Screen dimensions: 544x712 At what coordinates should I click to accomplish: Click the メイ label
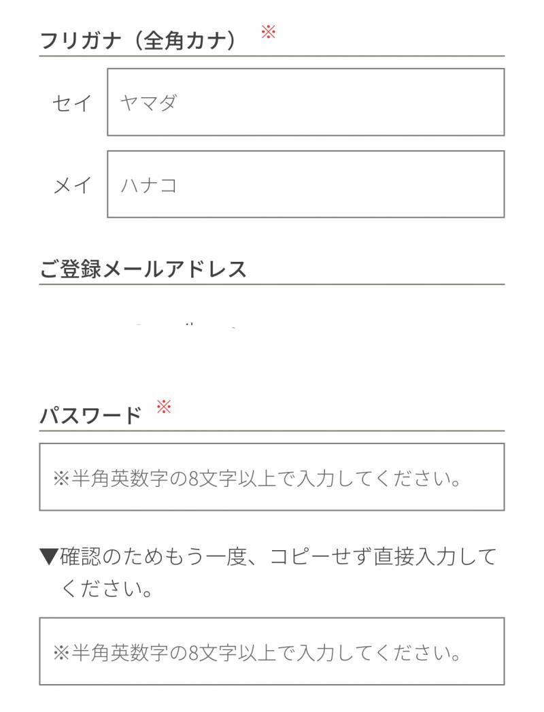[73, 185]
